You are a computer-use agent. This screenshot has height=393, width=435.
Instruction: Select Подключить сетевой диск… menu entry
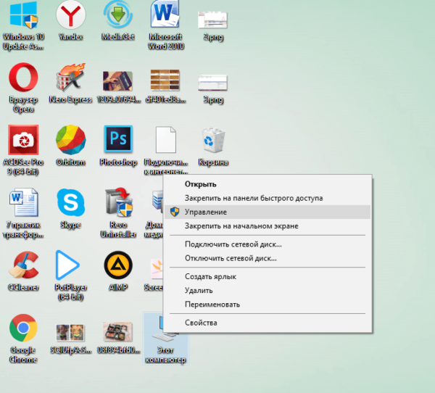pyautogui.click(x=268, y=244)
